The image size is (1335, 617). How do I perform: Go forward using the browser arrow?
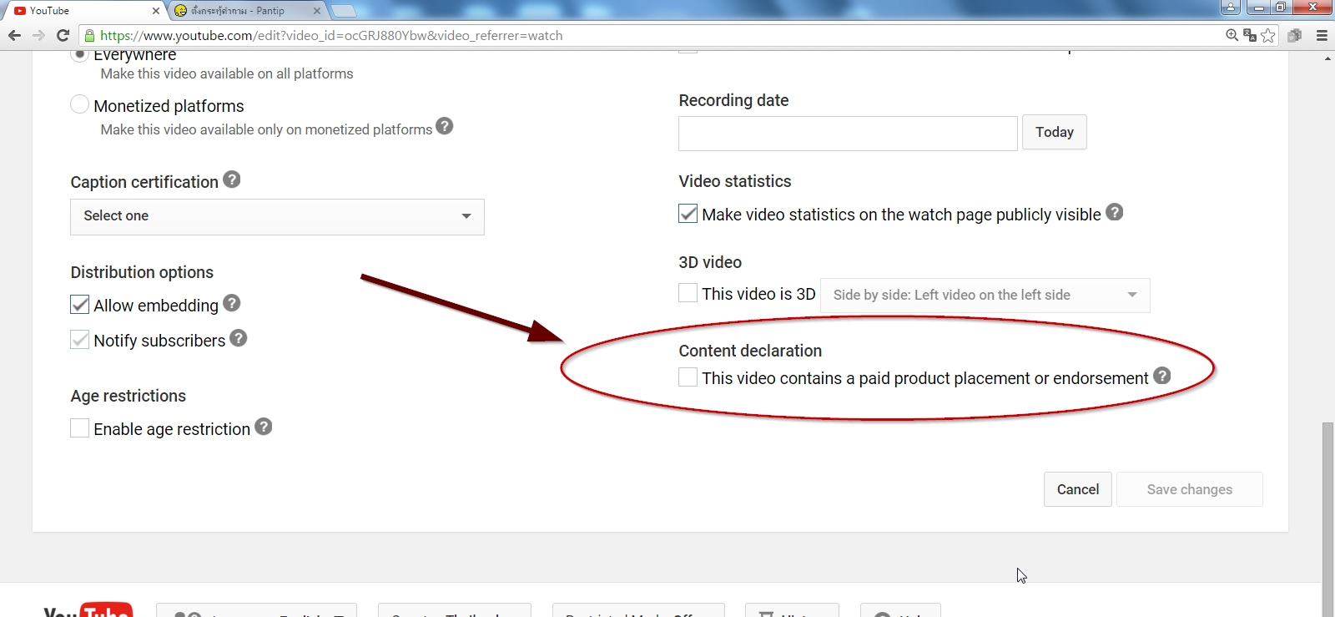38,35
